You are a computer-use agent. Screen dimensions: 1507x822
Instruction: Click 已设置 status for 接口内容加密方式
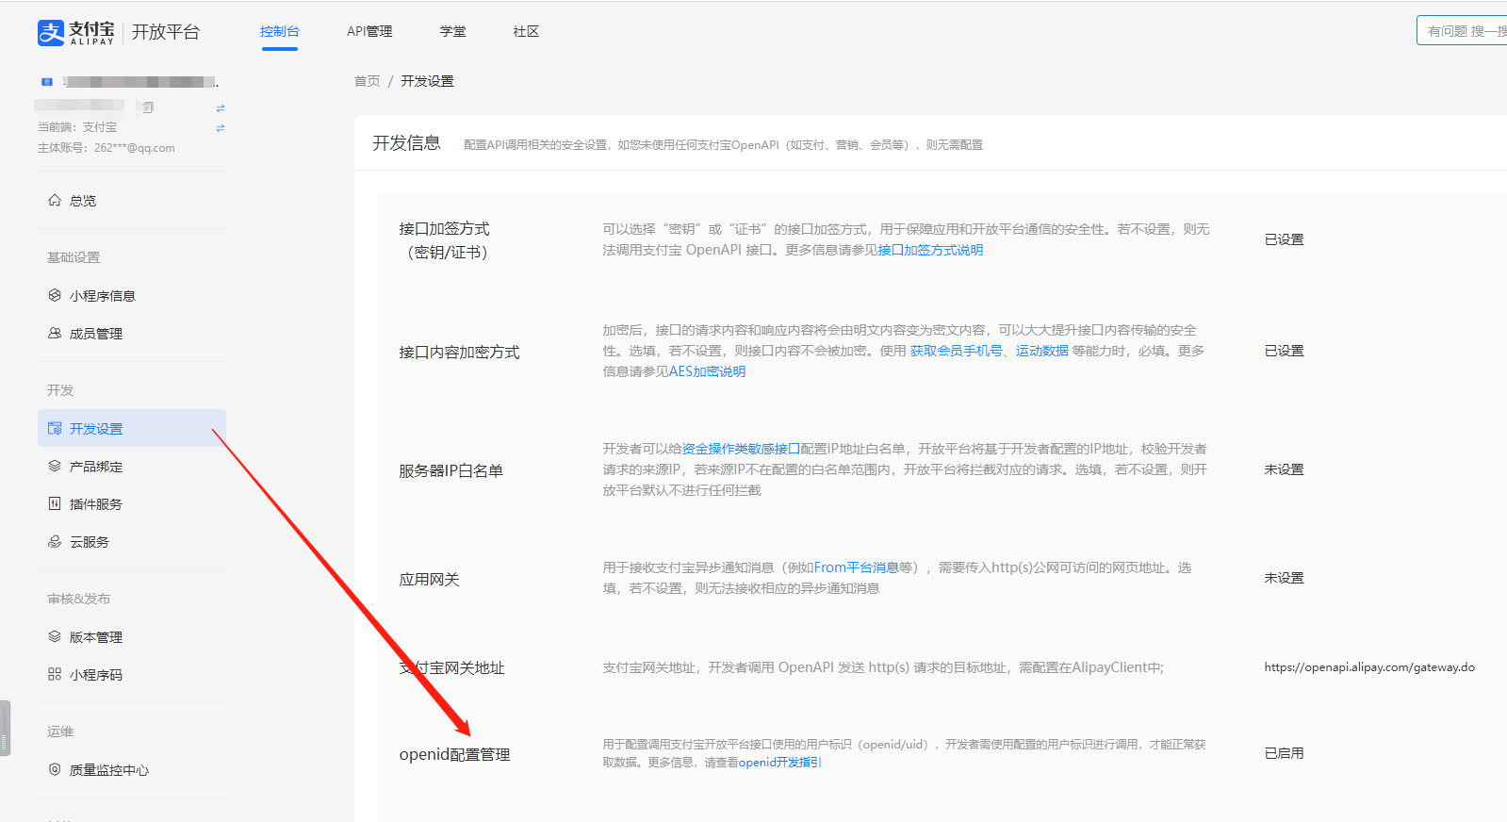(x=1284, y=351)
